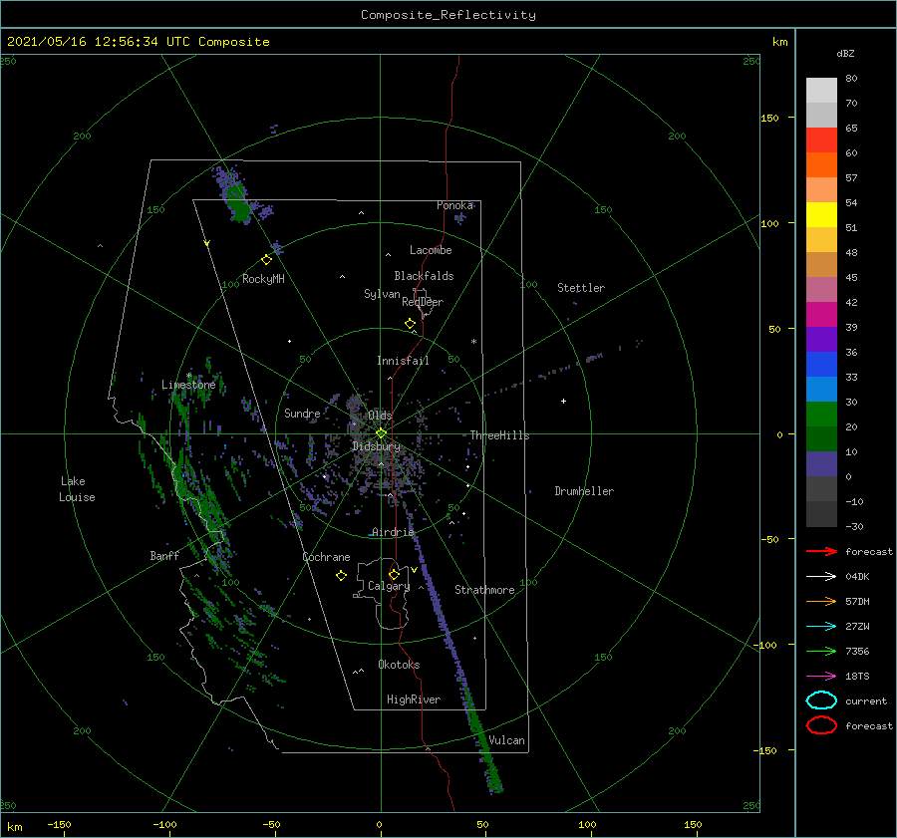Click the yellow diamond marker near RockyMH
Image resolution: width=897 pixels, height=838 pixels.
[x=266, y=260]
